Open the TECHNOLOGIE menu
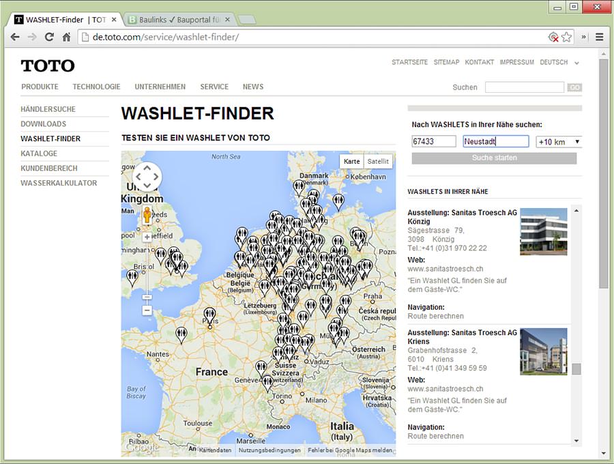 click(x=96, y=87)
